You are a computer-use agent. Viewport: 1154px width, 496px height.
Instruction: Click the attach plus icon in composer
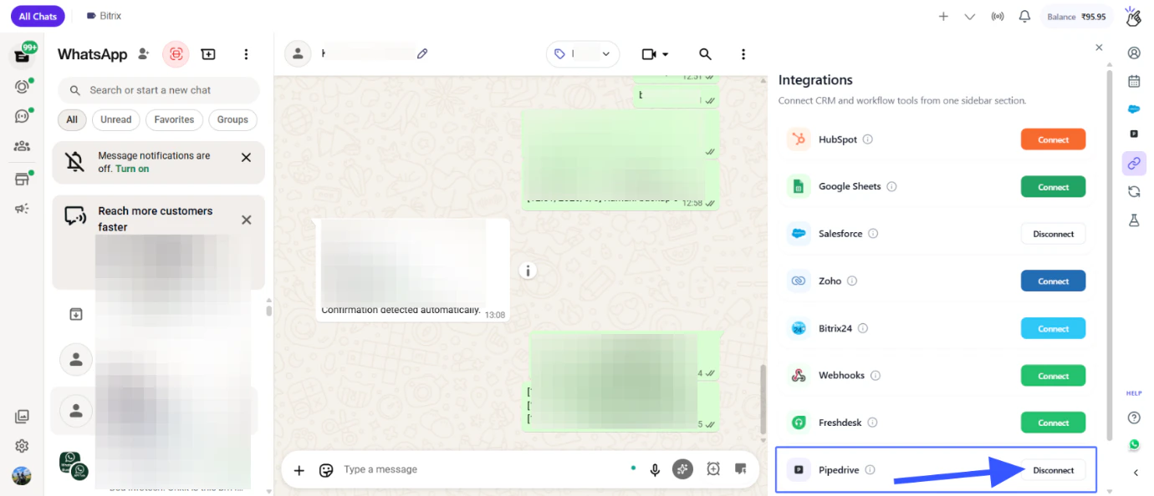point(299,470)
